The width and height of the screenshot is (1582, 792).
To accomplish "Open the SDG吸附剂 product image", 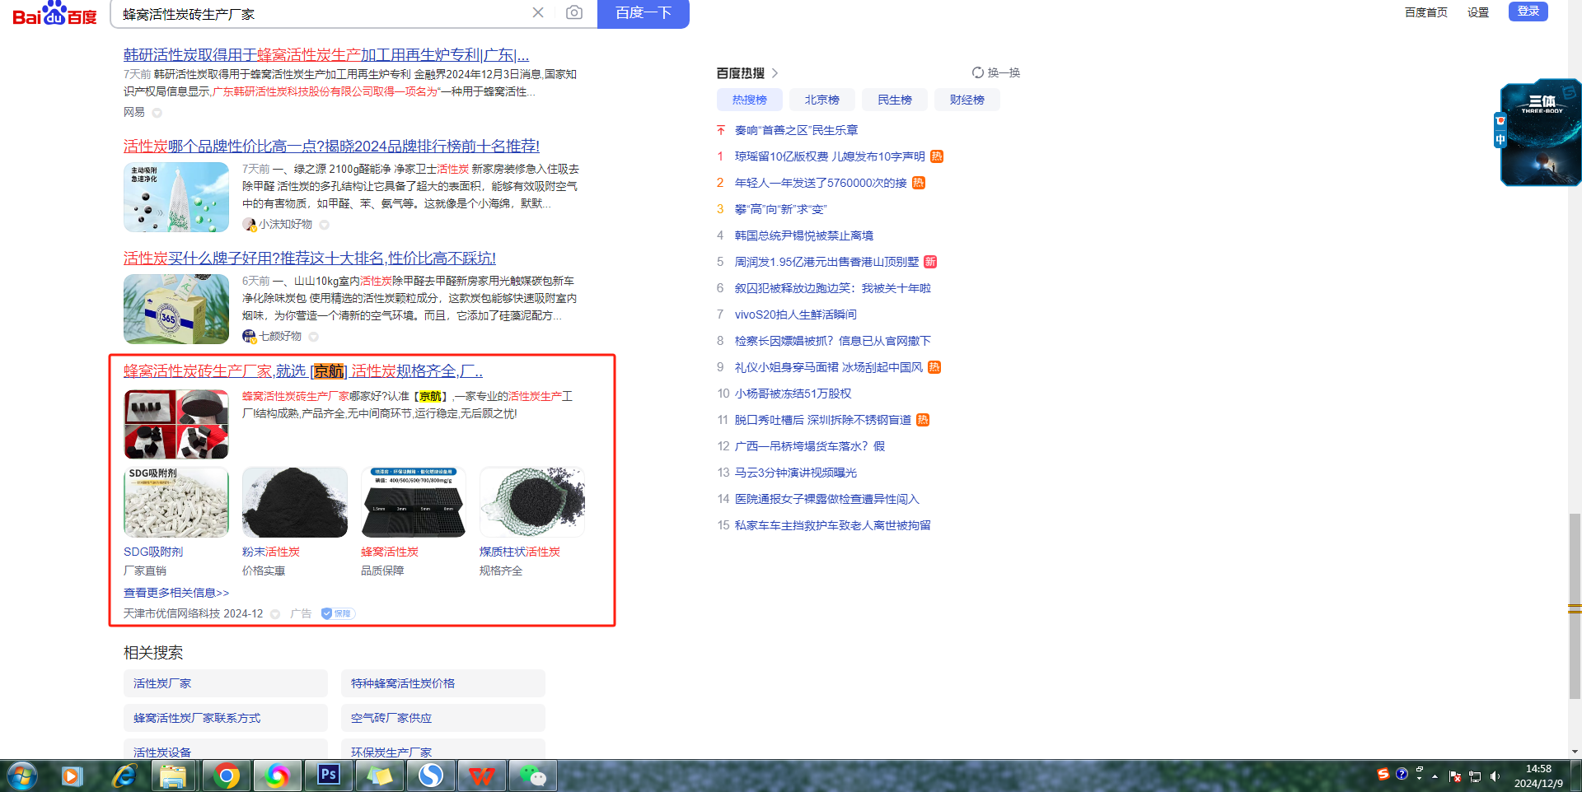I will [x=176, y=502].
